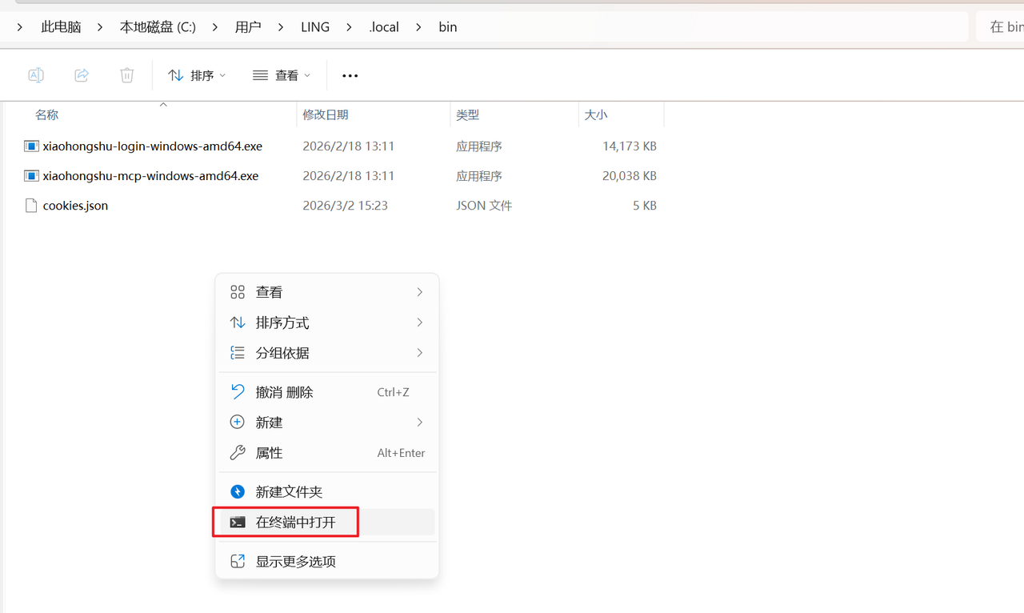Open 查看 submenu in the context menu
This screenshot has width=1024, height=613.
coord(326,293)
